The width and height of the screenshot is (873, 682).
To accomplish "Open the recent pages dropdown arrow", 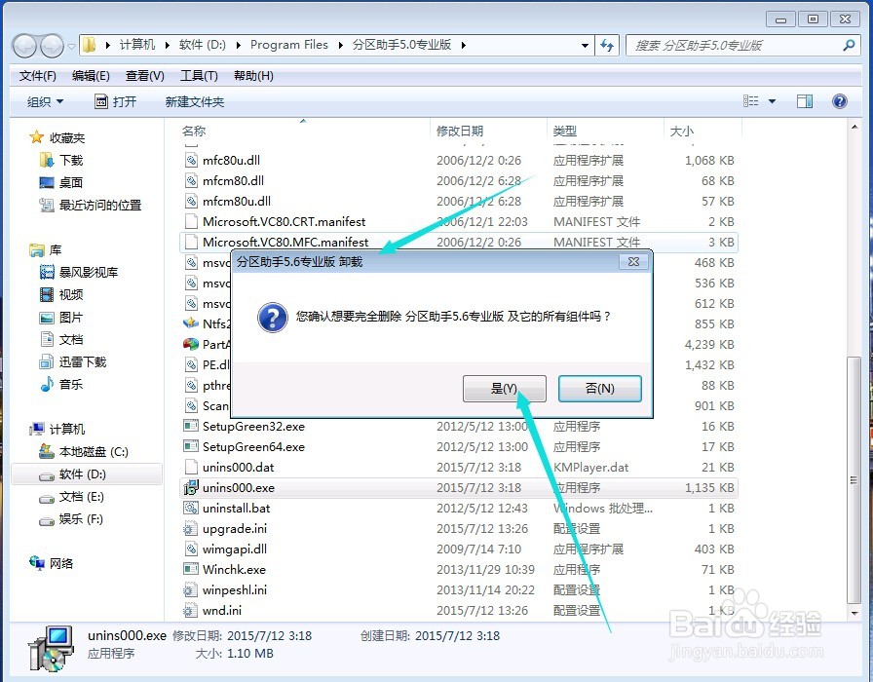I will pos(71,46).
